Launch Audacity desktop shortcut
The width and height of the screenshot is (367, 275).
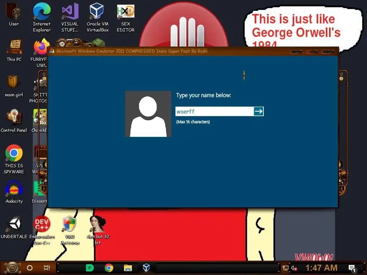point(14,192)
